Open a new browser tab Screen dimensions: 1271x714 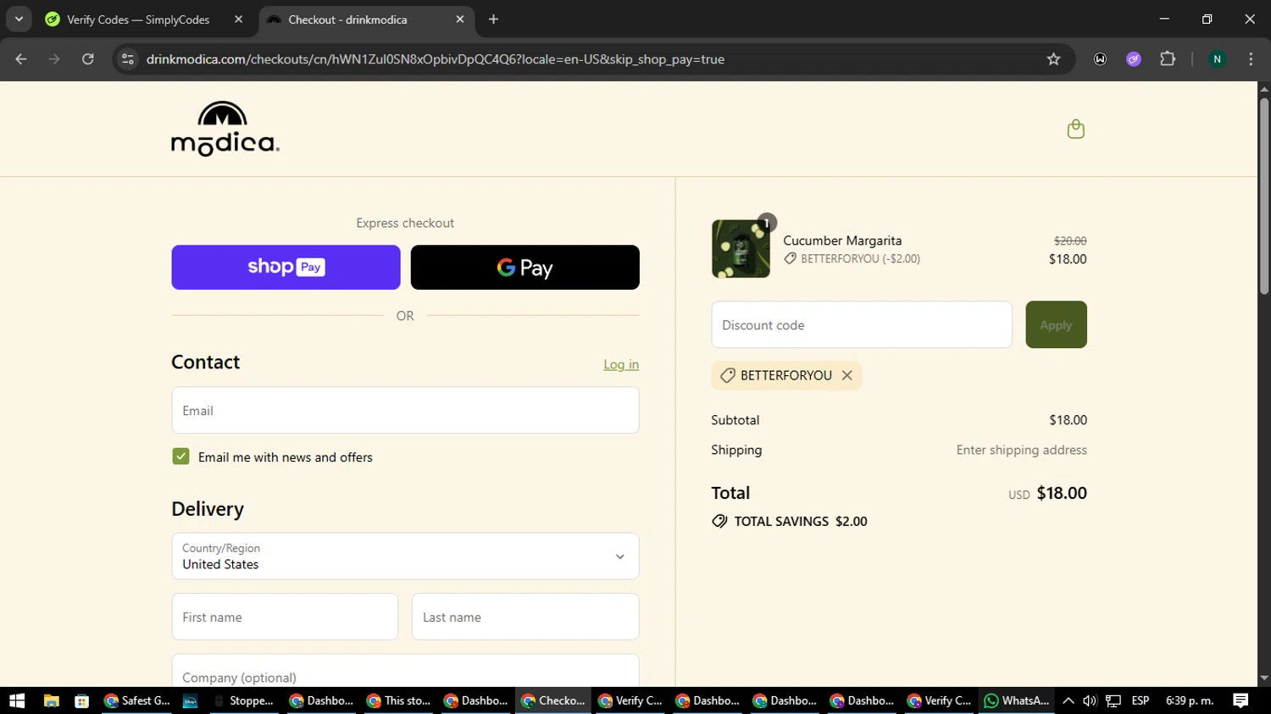click(494, 19)
